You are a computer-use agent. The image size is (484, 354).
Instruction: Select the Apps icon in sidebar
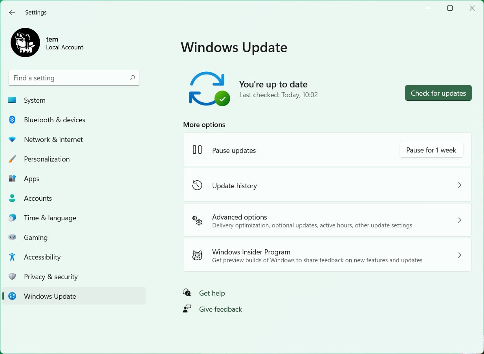(12, 179)
